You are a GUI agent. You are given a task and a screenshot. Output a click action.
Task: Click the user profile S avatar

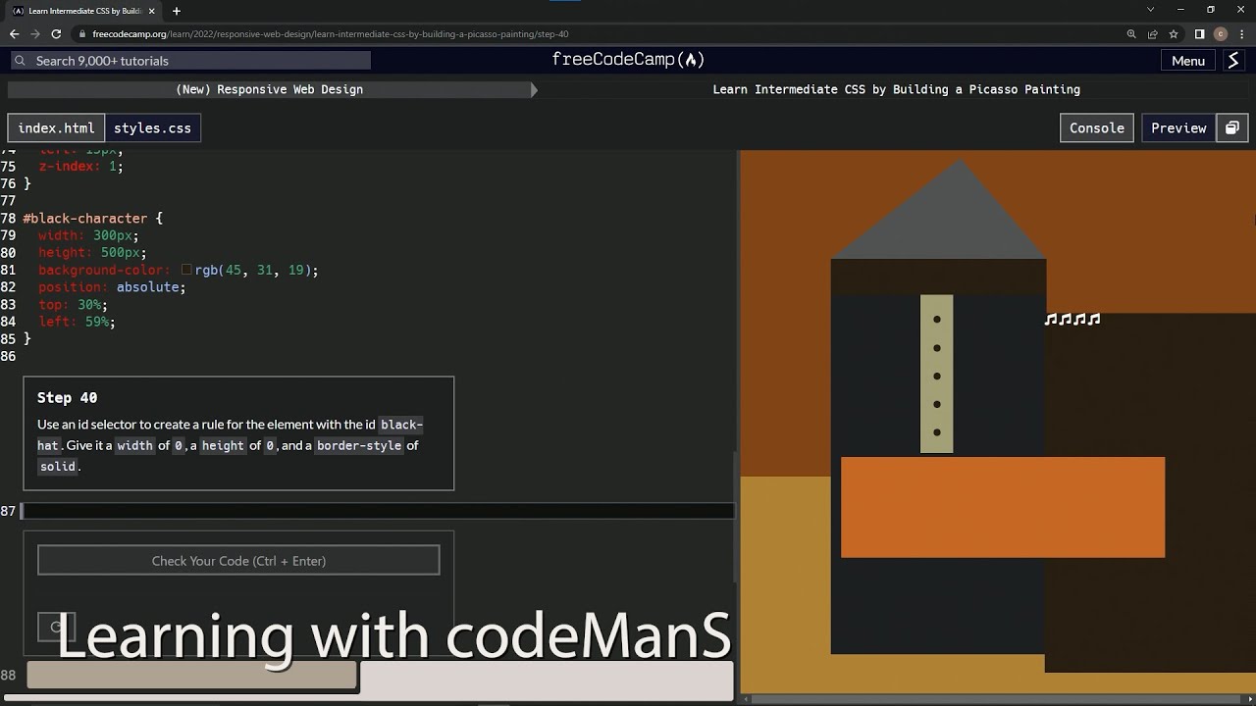click(1233, 61)
